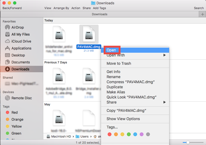This screenshot has height=145, width=206.
Task: Select the AdobeBridge dmg file icon
Action: pos(59,76)
